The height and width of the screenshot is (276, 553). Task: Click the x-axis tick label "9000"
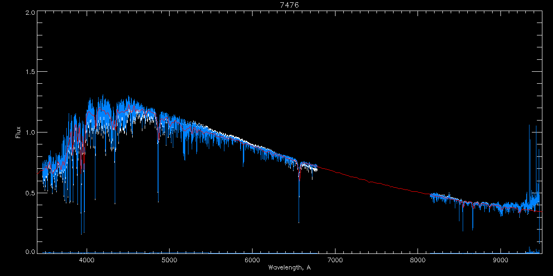pos(501,260)
